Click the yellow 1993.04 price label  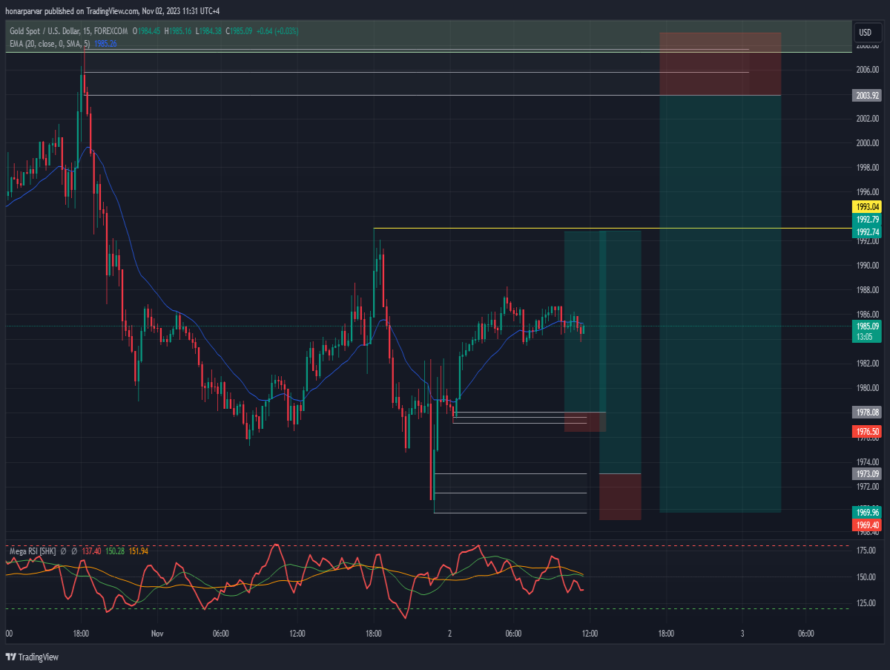(867, 207)
